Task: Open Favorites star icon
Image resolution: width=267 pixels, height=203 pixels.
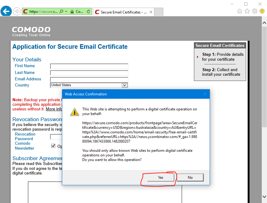Action: pyautogui.click(x=247, y=11)
